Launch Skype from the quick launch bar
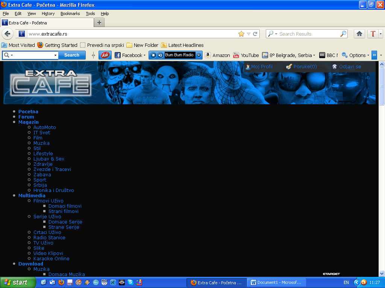Screen dimensions: 385x288 [x=130, y=282]
